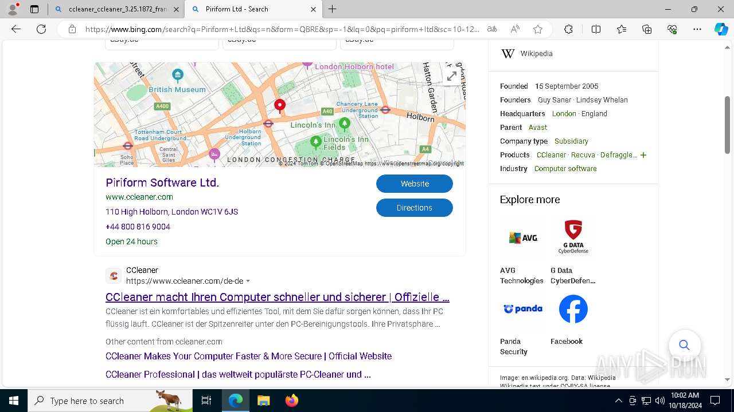This screenshot has width=734, height=412.
Task: Open the taskbar clock showing 10:02 AM
Action: [685, 401]
